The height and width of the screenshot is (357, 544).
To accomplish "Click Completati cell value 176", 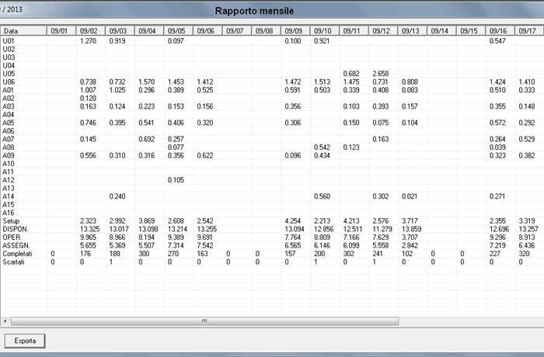I will 85,254.
